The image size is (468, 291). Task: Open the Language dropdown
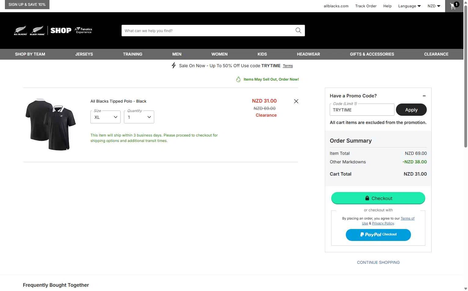(x=409, y=6)
